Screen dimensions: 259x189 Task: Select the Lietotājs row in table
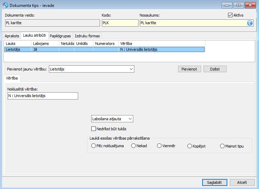[x=105, y=49]
